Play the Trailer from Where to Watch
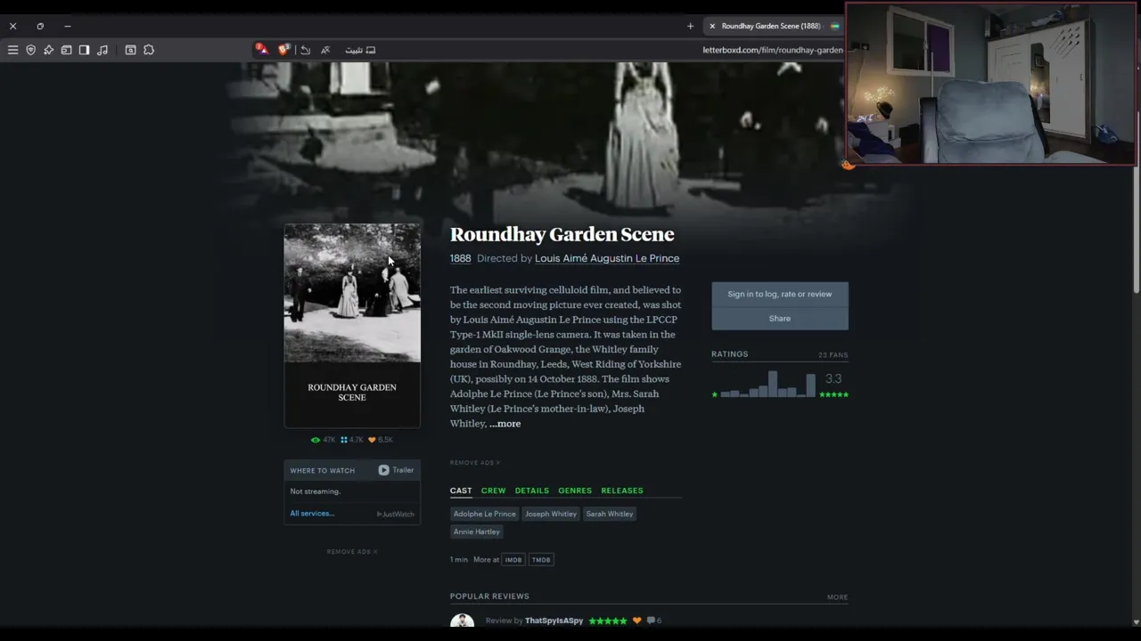Image resolution: width=1141 pixels, height=641 pixels. tap(396, 470)
